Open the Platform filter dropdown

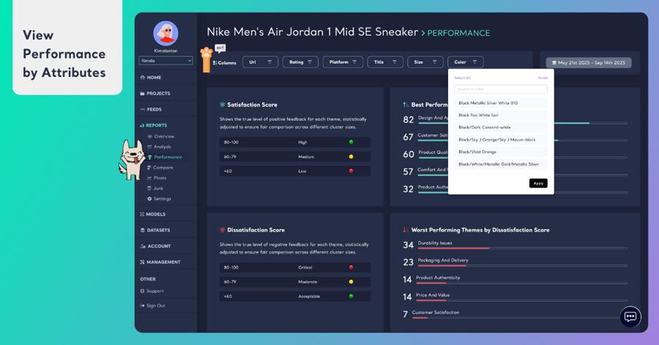pyautogui.click(x=343, y=62)
